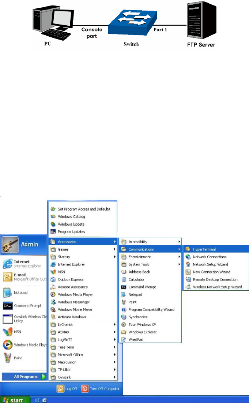This screenshot has height=403, width=249.
Task: Expand the Communications submenu arrow
Action: [179, 249]
